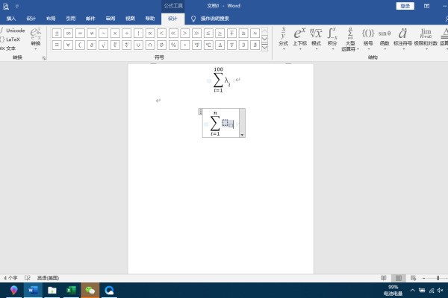
Task: Expand the equation options dropdown arrow
Action: click(x=242, y=133)
